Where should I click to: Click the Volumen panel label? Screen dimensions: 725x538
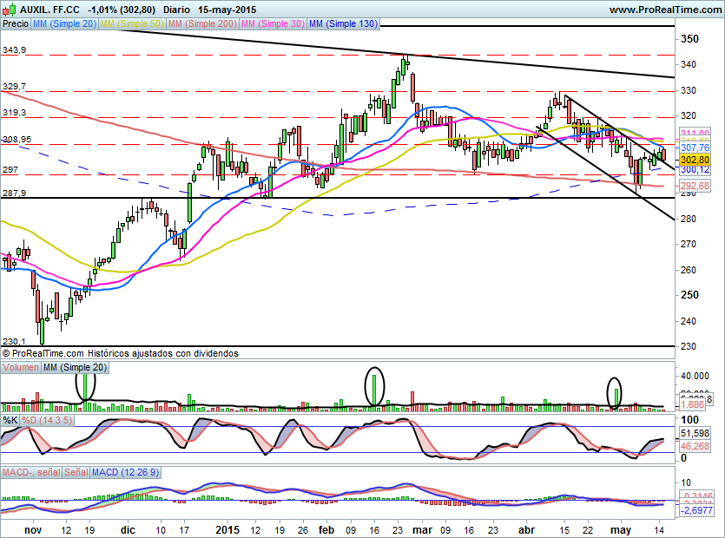tap(21, 369)
